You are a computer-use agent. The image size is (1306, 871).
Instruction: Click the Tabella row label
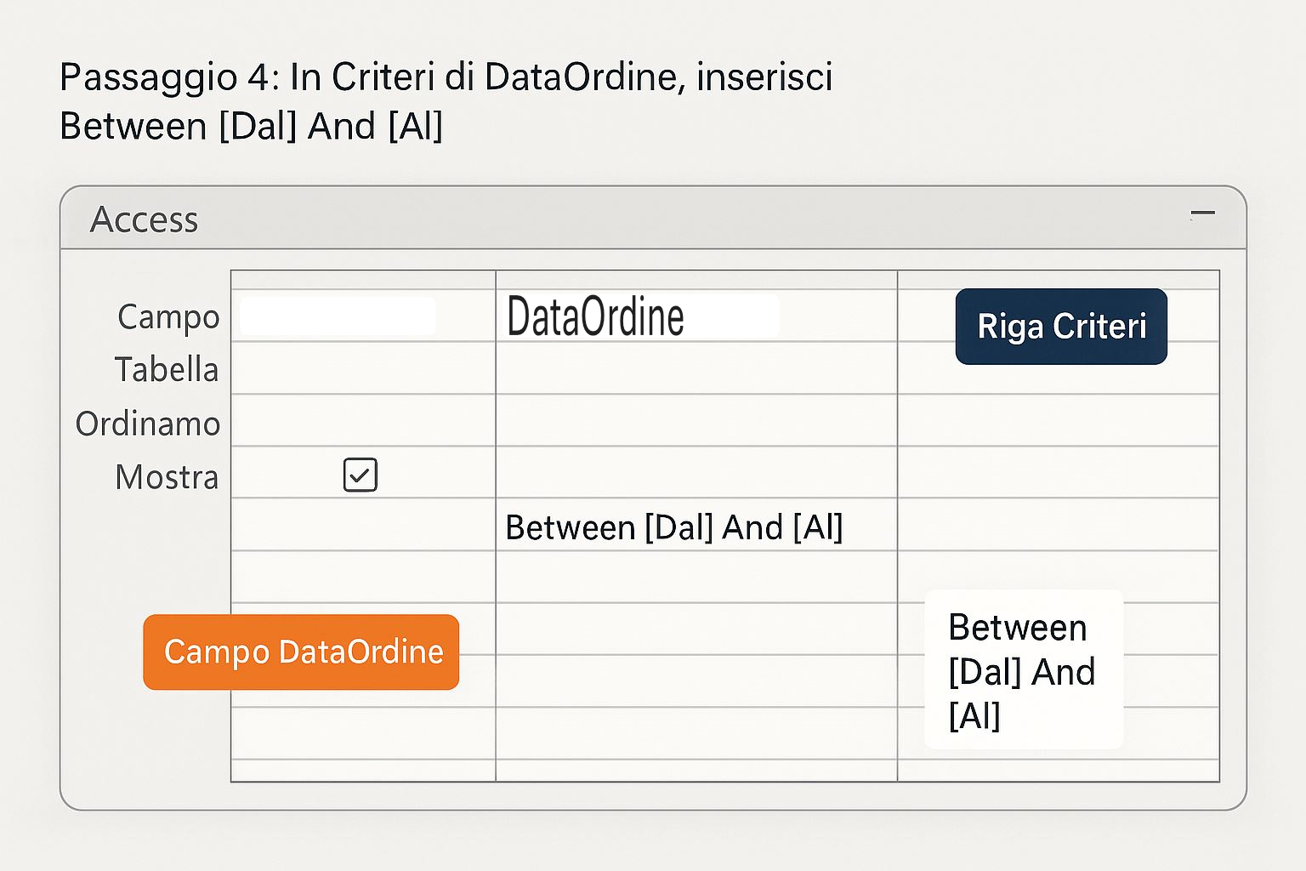click(x=167, y=370)
